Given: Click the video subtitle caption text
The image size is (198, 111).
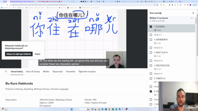Looking at the screenshot, I should 74,62.
